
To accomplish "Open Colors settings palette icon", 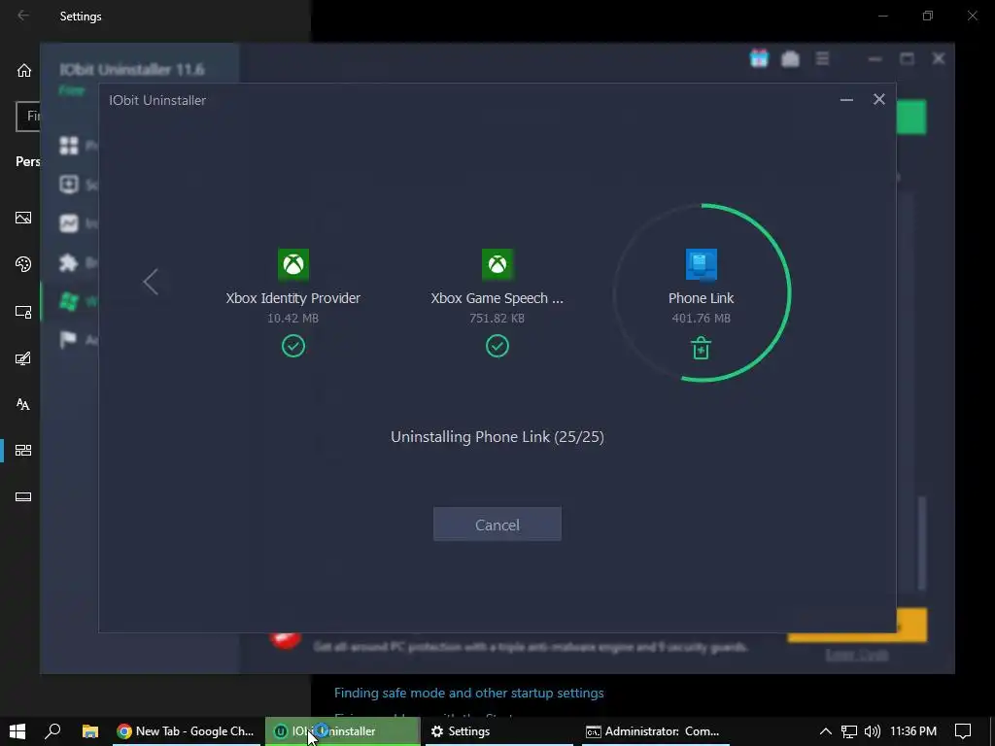I will (x=23, y=264).
